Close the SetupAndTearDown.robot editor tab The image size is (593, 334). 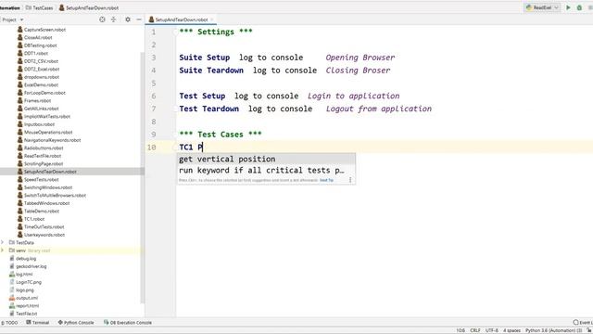(212, 19)
